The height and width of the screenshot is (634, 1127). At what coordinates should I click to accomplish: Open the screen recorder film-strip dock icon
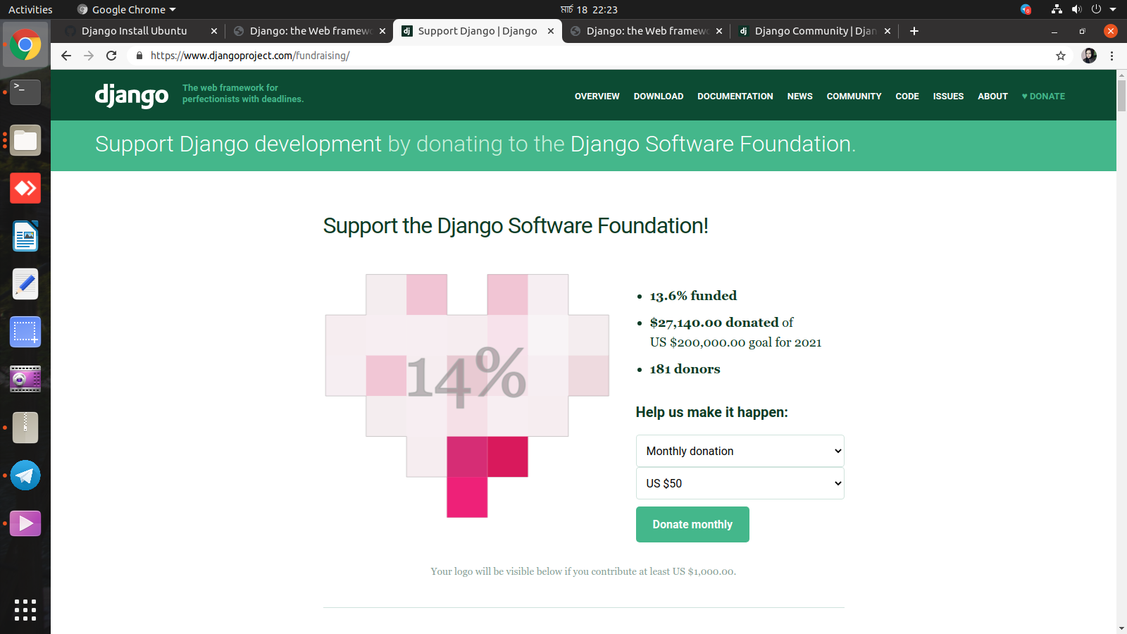25,379
